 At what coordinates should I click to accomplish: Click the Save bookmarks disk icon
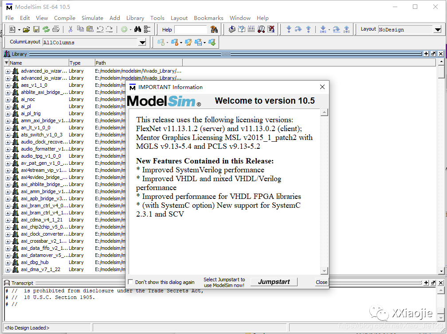[x=198, y=43]
